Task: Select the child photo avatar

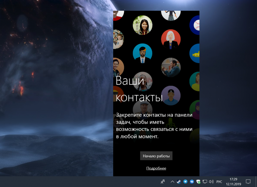Action: tap(118, 39)
